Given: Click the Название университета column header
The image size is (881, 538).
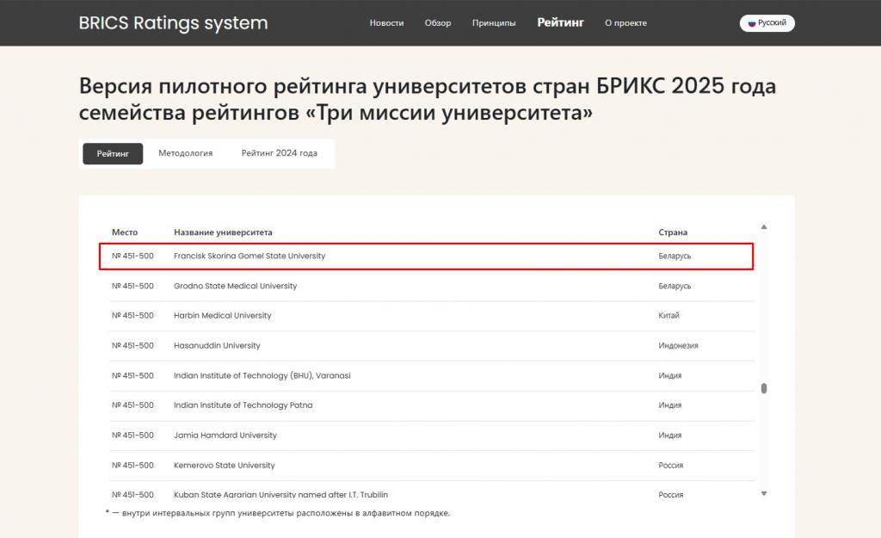Looking at the screenshot, I should click(223, 232).
